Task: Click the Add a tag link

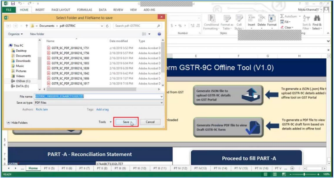Action: 102,109
